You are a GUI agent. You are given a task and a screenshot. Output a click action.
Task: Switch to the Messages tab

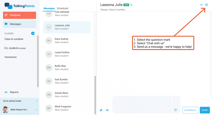coord(49,8)
